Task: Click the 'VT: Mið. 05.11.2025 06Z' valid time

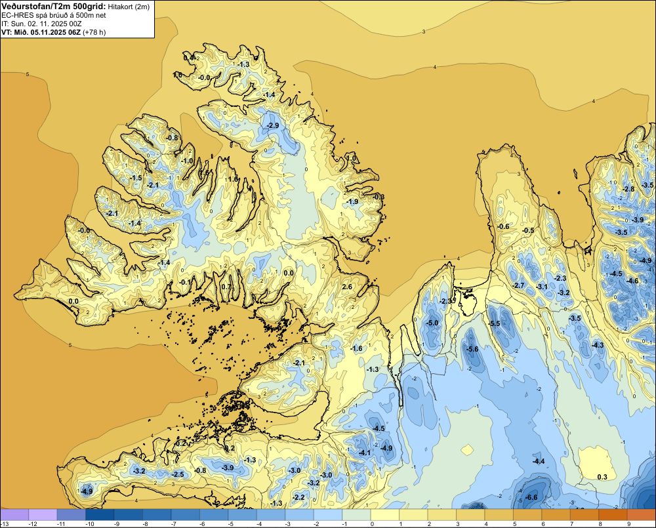Action: pyautogui.click(x=41, y=32)
